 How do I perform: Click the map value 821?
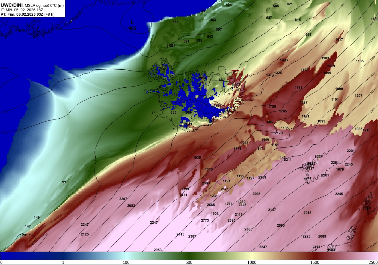[290, 4]
